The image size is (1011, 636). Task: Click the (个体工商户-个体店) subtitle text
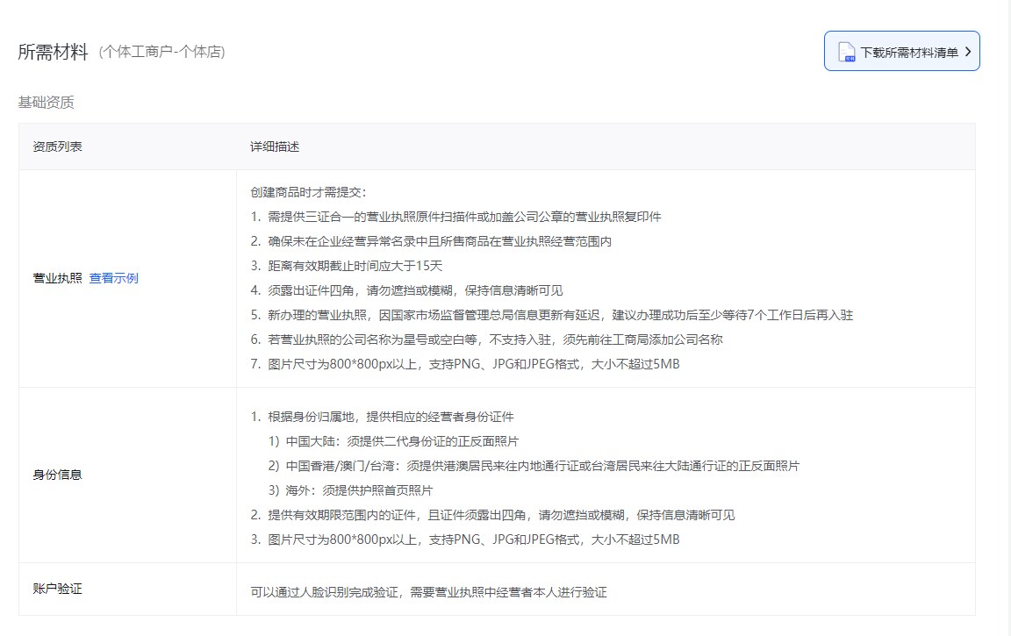point(161,53)
